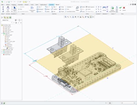Click the Offset tool in Sketching group
The width and height of the screenshot is (137, 105).
click(x=62, y=7)
